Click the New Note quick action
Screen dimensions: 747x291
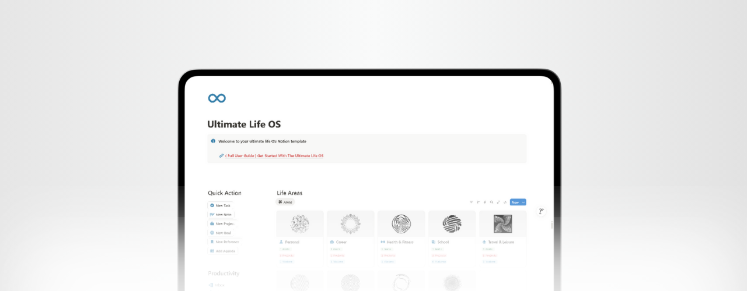click(x=222, y=215)
